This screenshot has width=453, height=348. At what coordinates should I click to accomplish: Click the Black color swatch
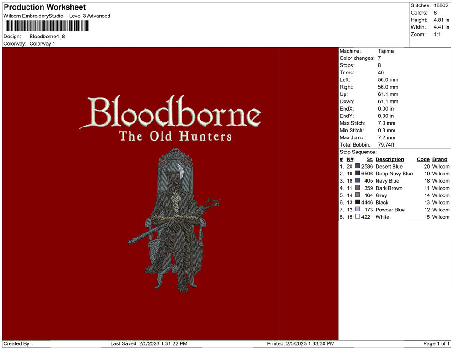click(x=357, y=202)
